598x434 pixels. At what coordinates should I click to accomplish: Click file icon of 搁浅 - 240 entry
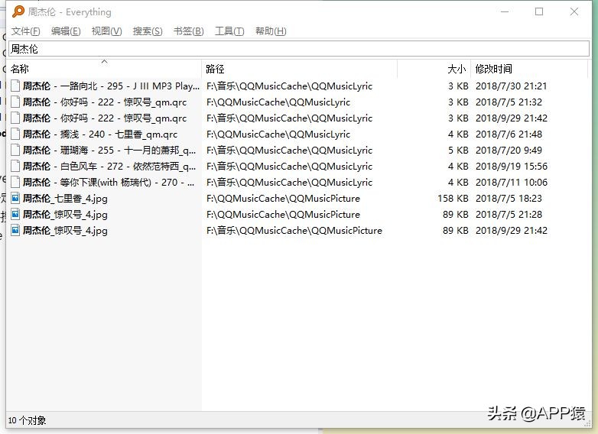[x=15, y=134]
